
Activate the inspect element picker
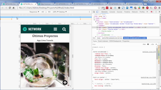(94, 12)
